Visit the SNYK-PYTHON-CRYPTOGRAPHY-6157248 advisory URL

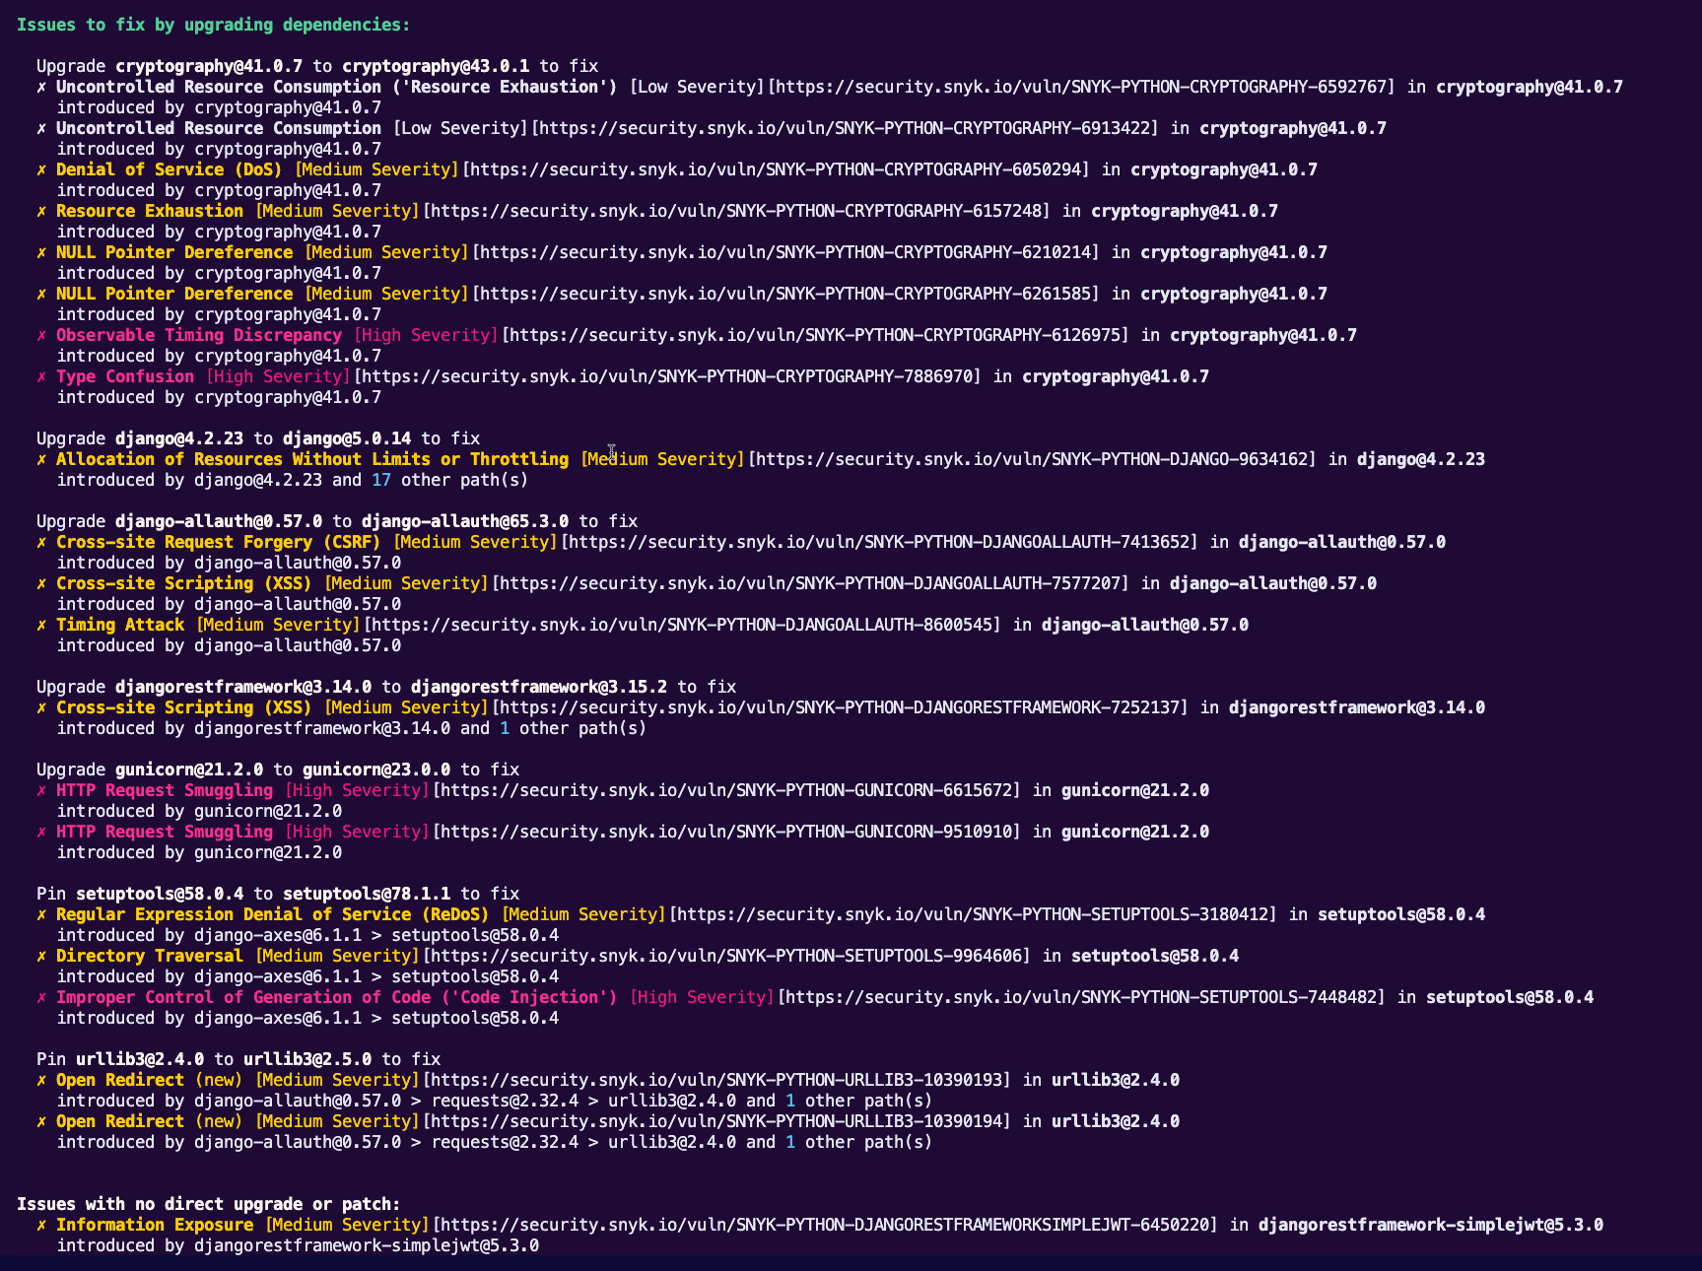pyautogui.click(x=736, y=211)
